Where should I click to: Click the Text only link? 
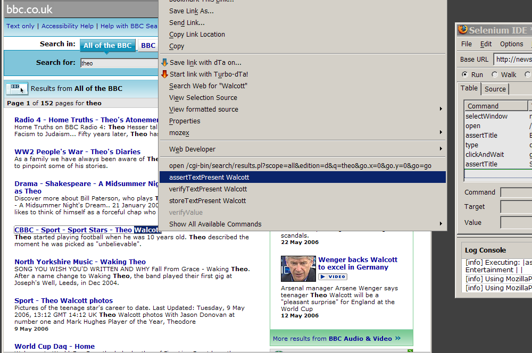coord(20,26)
